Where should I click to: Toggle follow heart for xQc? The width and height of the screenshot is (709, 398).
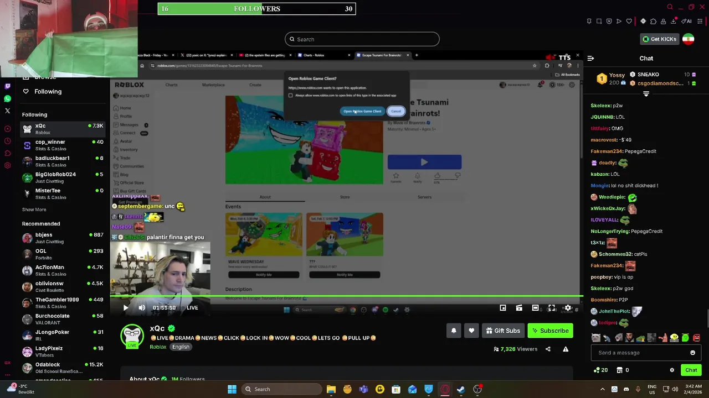point(471,331)
